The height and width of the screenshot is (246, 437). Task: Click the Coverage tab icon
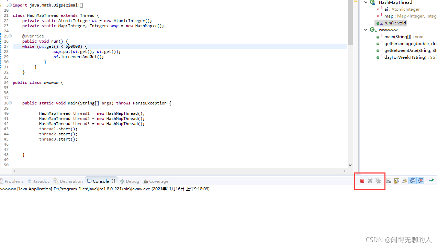tap(145, 181)
